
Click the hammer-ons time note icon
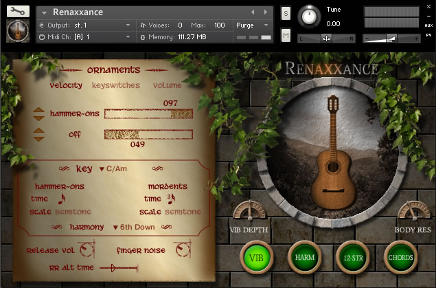pos(61,199)
